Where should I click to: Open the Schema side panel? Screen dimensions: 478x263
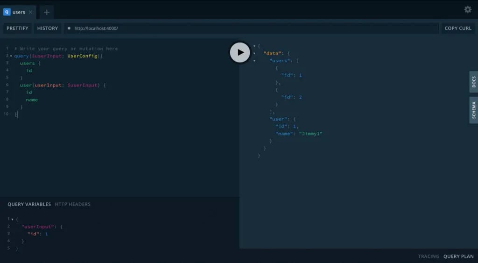(x=473, y=110)
